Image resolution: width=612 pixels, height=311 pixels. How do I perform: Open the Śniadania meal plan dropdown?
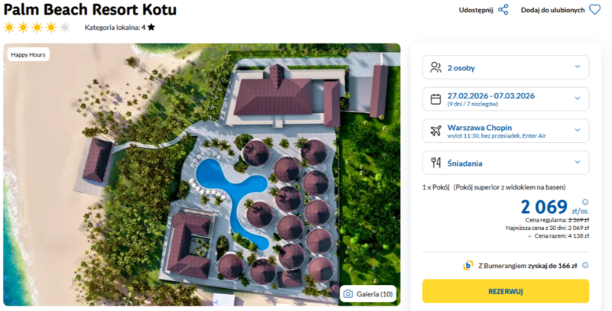coord(577,162)
